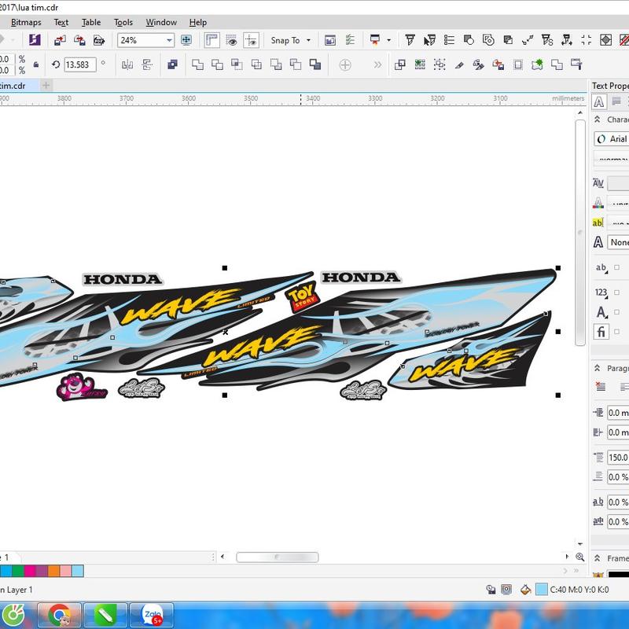Tick the checkbox beside the fi ligatures icon
This screenshot has height=629, width=629.
point(616,332)
